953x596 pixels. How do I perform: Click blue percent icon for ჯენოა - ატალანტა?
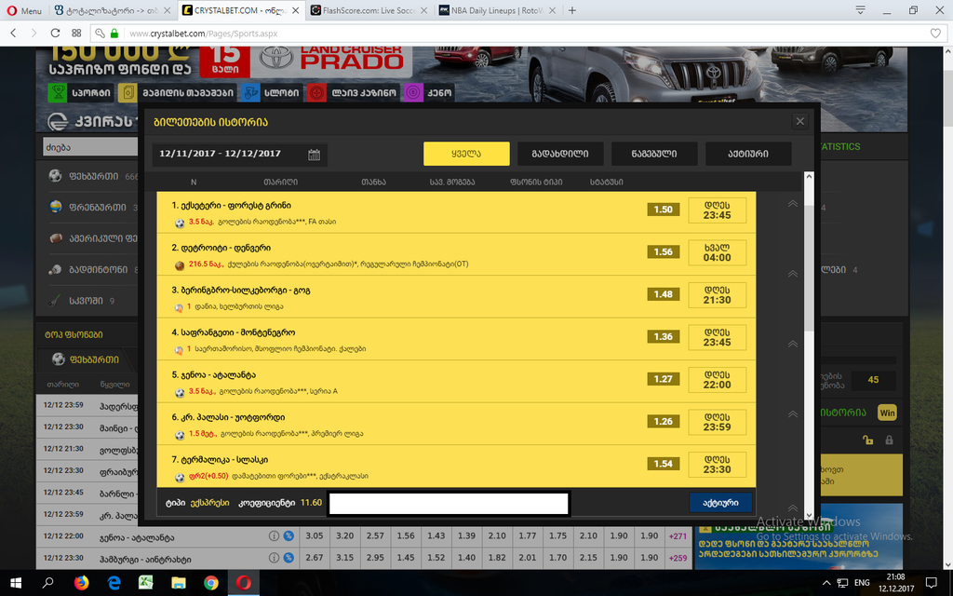click(289, 535)
